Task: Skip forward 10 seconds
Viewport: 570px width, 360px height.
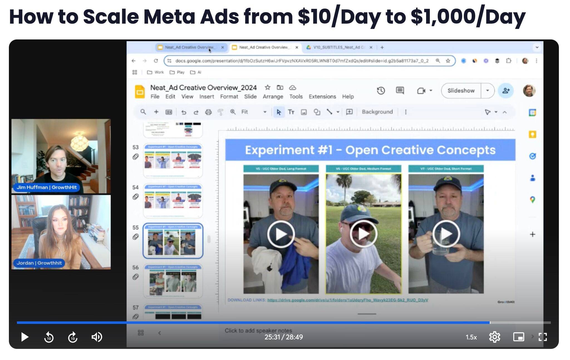Action: tap(73, 337)
